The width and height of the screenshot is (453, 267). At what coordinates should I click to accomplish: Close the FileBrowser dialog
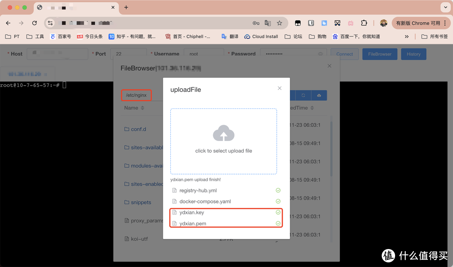(329, 66)
